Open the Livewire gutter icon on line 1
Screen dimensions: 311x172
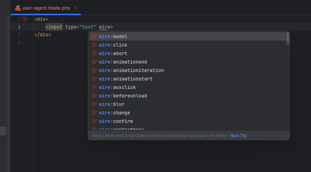(x=25, y=19)
